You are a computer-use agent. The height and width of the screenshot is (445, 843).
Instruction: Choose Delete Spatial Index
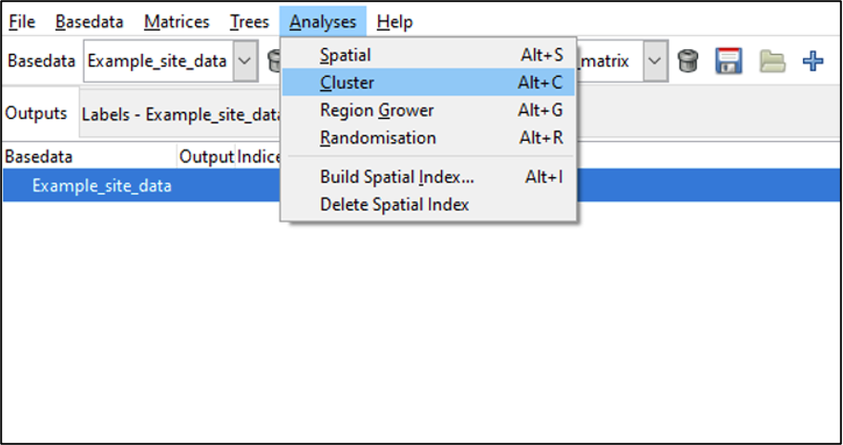click(395, 205)
